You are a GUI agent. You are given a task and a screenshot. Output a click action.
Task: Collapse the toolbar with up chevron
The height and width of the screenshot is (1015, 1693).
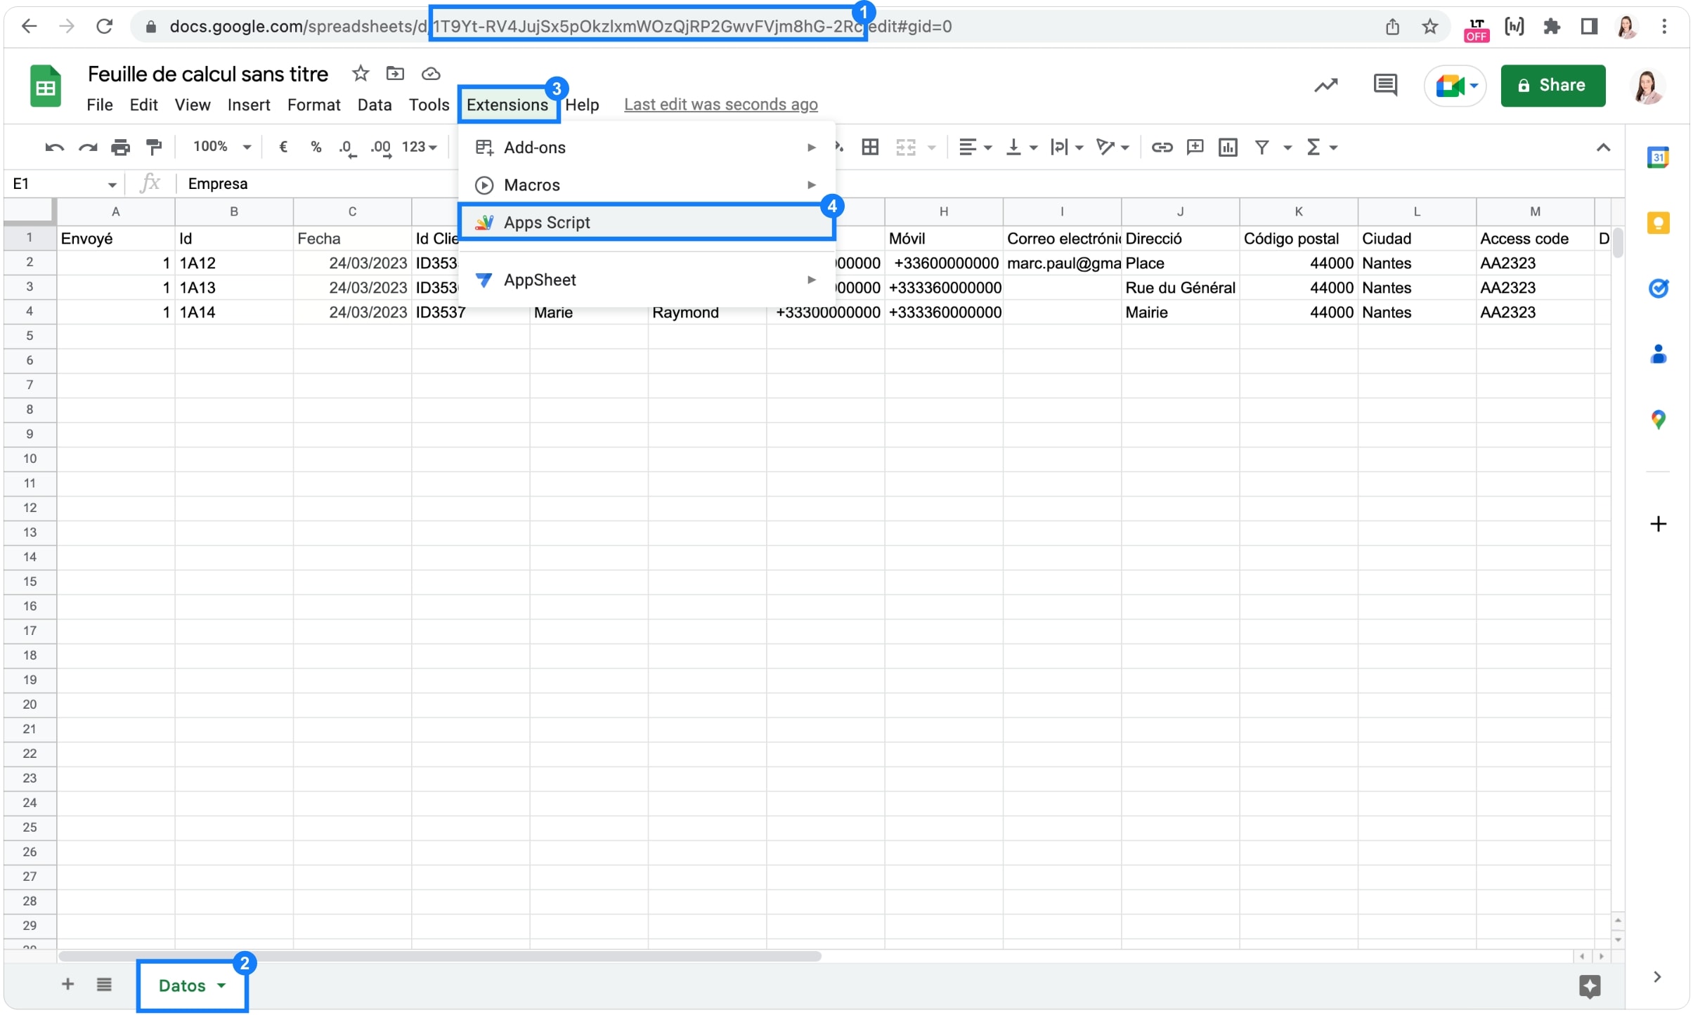point(1603,148)
